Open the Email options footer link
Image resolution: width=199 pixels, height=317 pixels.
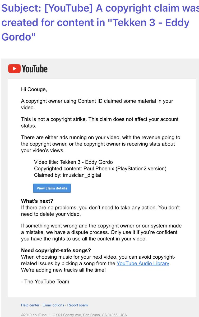coord(53,305)
